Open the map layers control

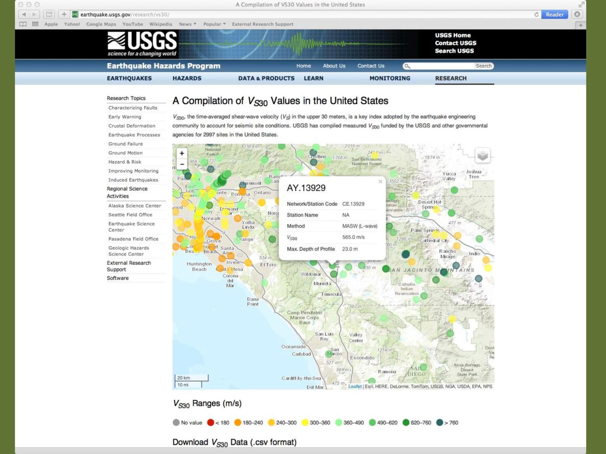(482, 155)
